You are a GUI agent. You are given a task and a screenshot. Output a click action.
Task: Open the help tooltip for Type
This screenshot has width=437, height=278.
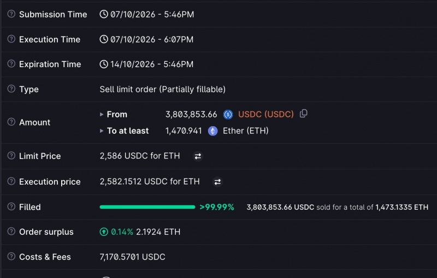click(x=11, y=88)
